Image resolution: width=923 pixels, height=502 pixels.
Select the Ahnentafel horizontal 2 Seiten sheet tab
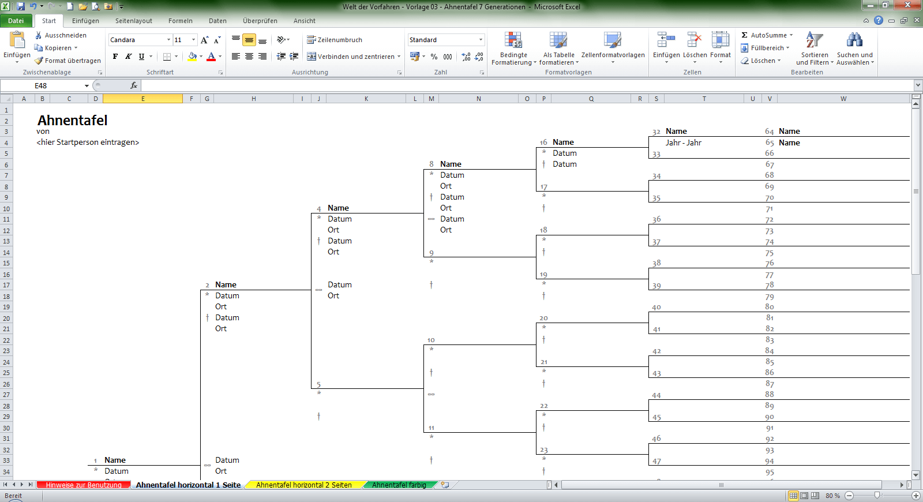click(303, 485)
